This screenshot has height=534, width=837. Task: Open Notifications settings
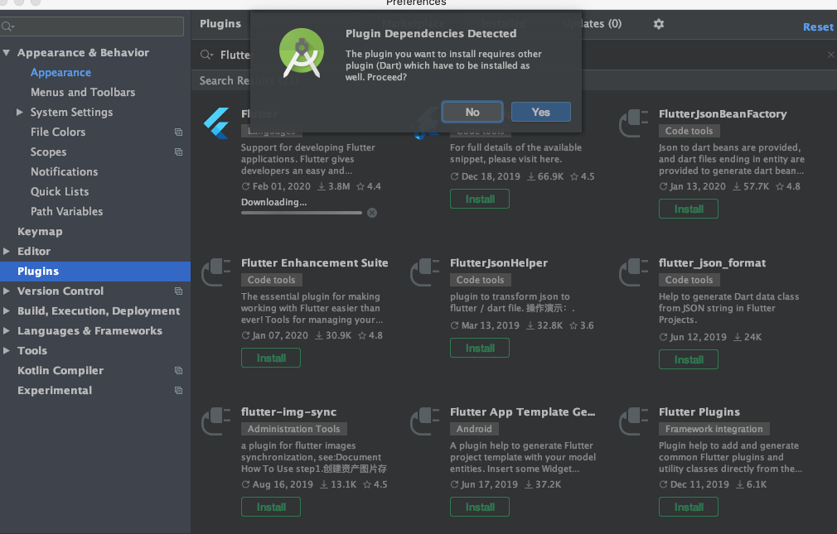coord(64,171)
